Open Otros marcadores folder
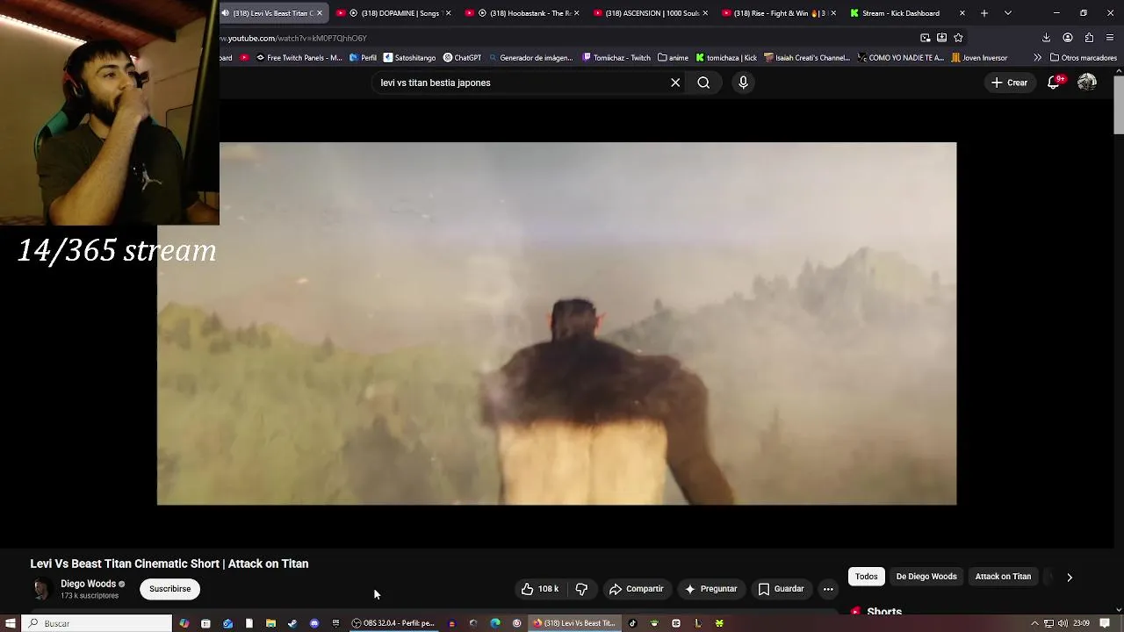This screenshot has width=1124, height=632. [1084, 58]
